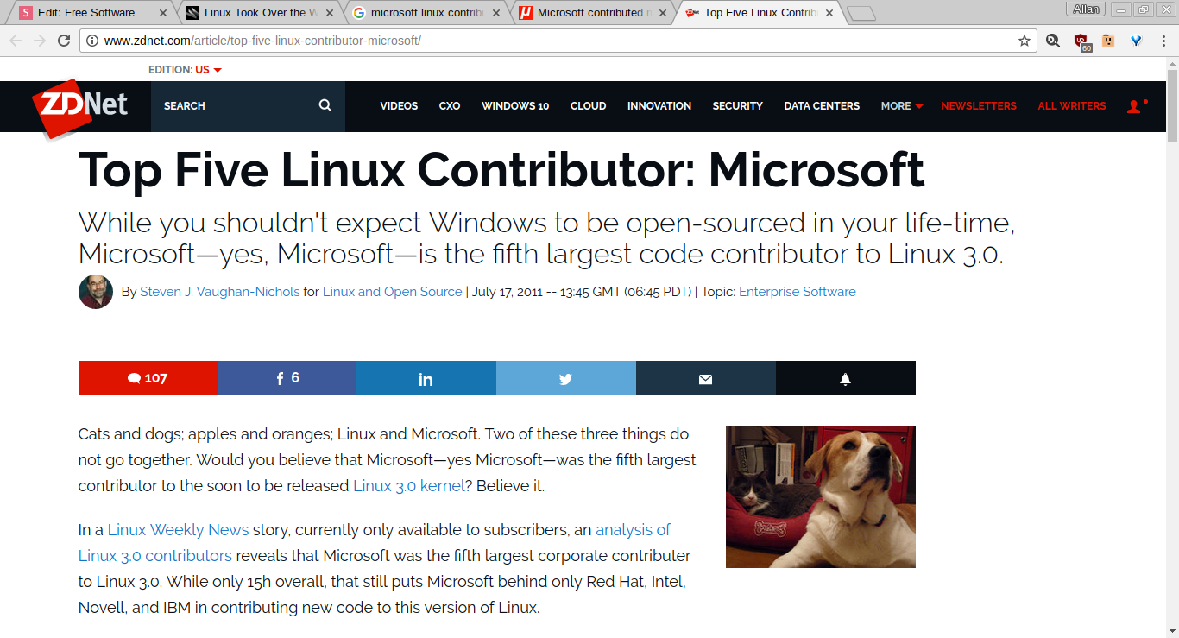The width and height of the screenshot is (1179, 638).
Task: Switch to 'Edit: Free Software' tab
Action: (92, 13)
